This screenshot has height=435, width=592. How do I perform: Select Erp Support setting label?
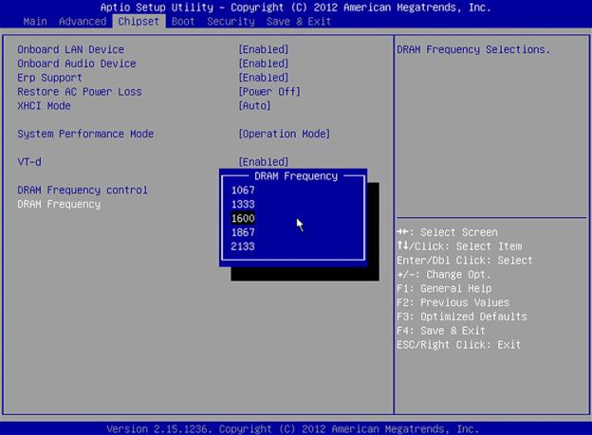(49, 78)
